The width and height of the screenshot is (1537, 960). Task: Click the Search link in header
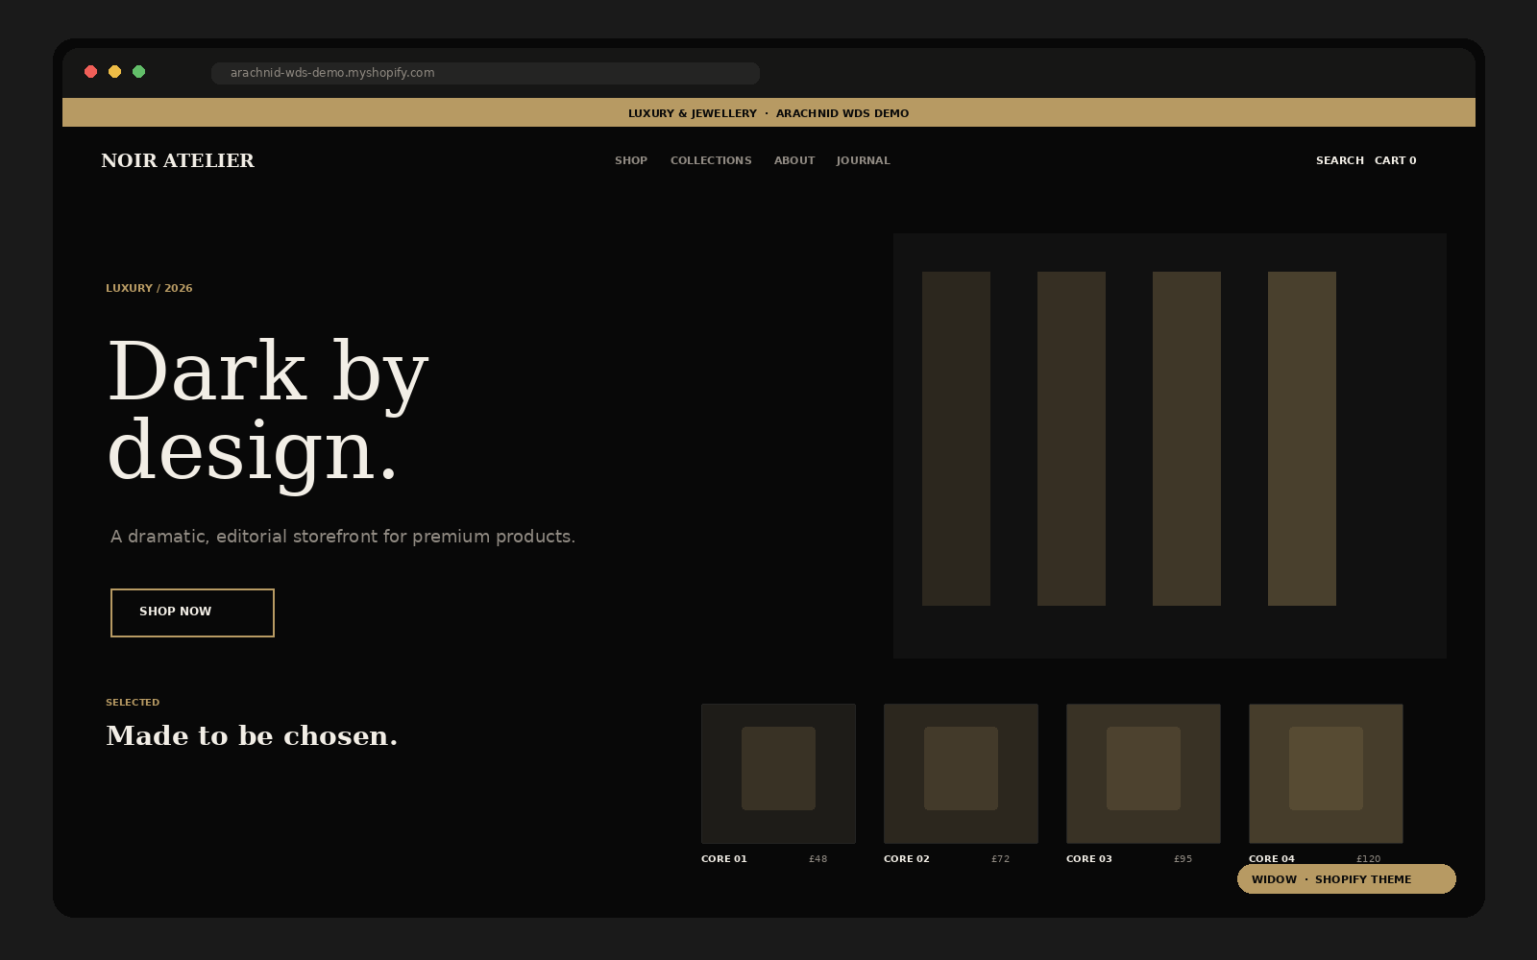(1340, 160)
